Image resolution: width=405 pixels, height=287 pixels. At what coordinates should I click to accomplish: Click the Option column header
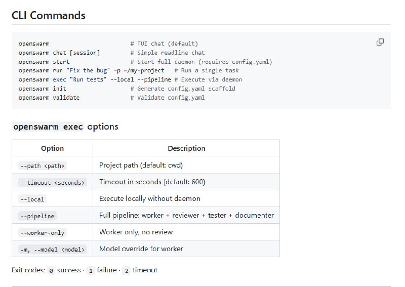(x=52, y=148)
